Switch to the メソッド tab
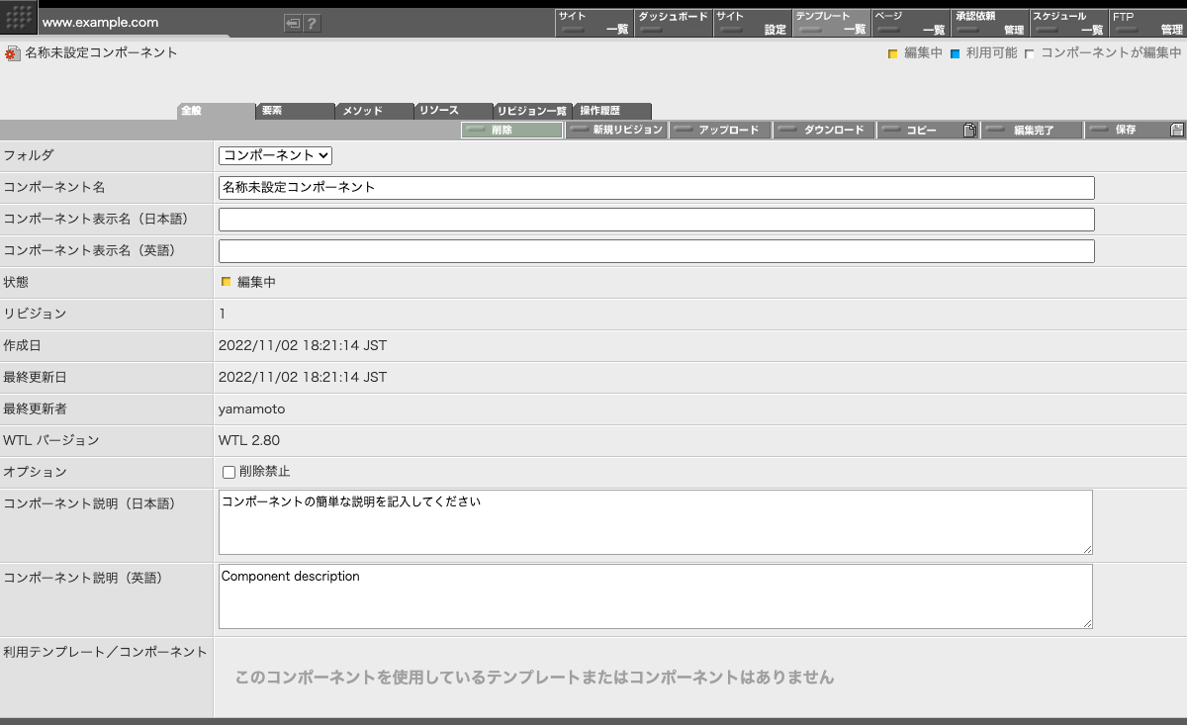The image size is (1187, 726). click(x=374, y=112)
